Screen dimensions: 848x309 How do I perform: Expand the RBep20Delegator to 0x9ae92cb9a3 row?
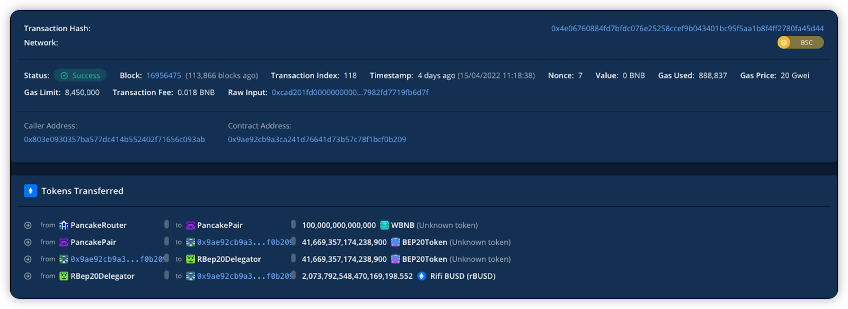28,276
